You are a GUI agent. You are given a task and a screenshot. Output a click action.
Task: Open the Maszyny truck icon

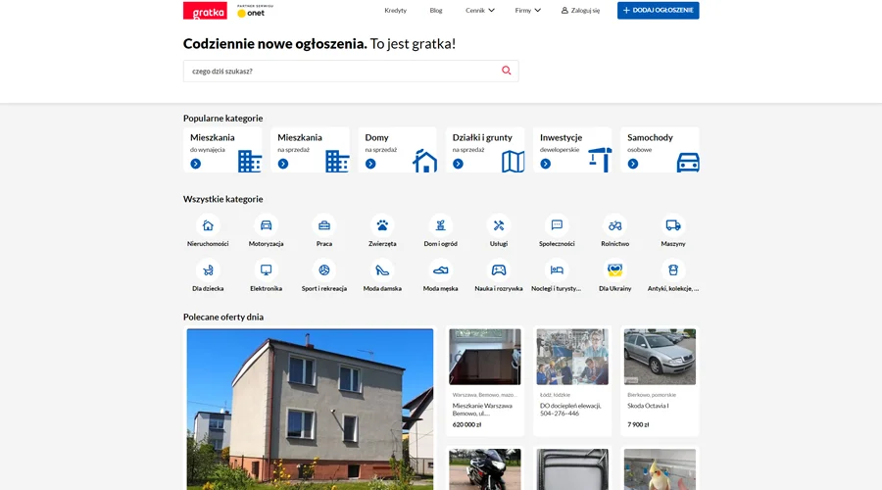(673, 225)
